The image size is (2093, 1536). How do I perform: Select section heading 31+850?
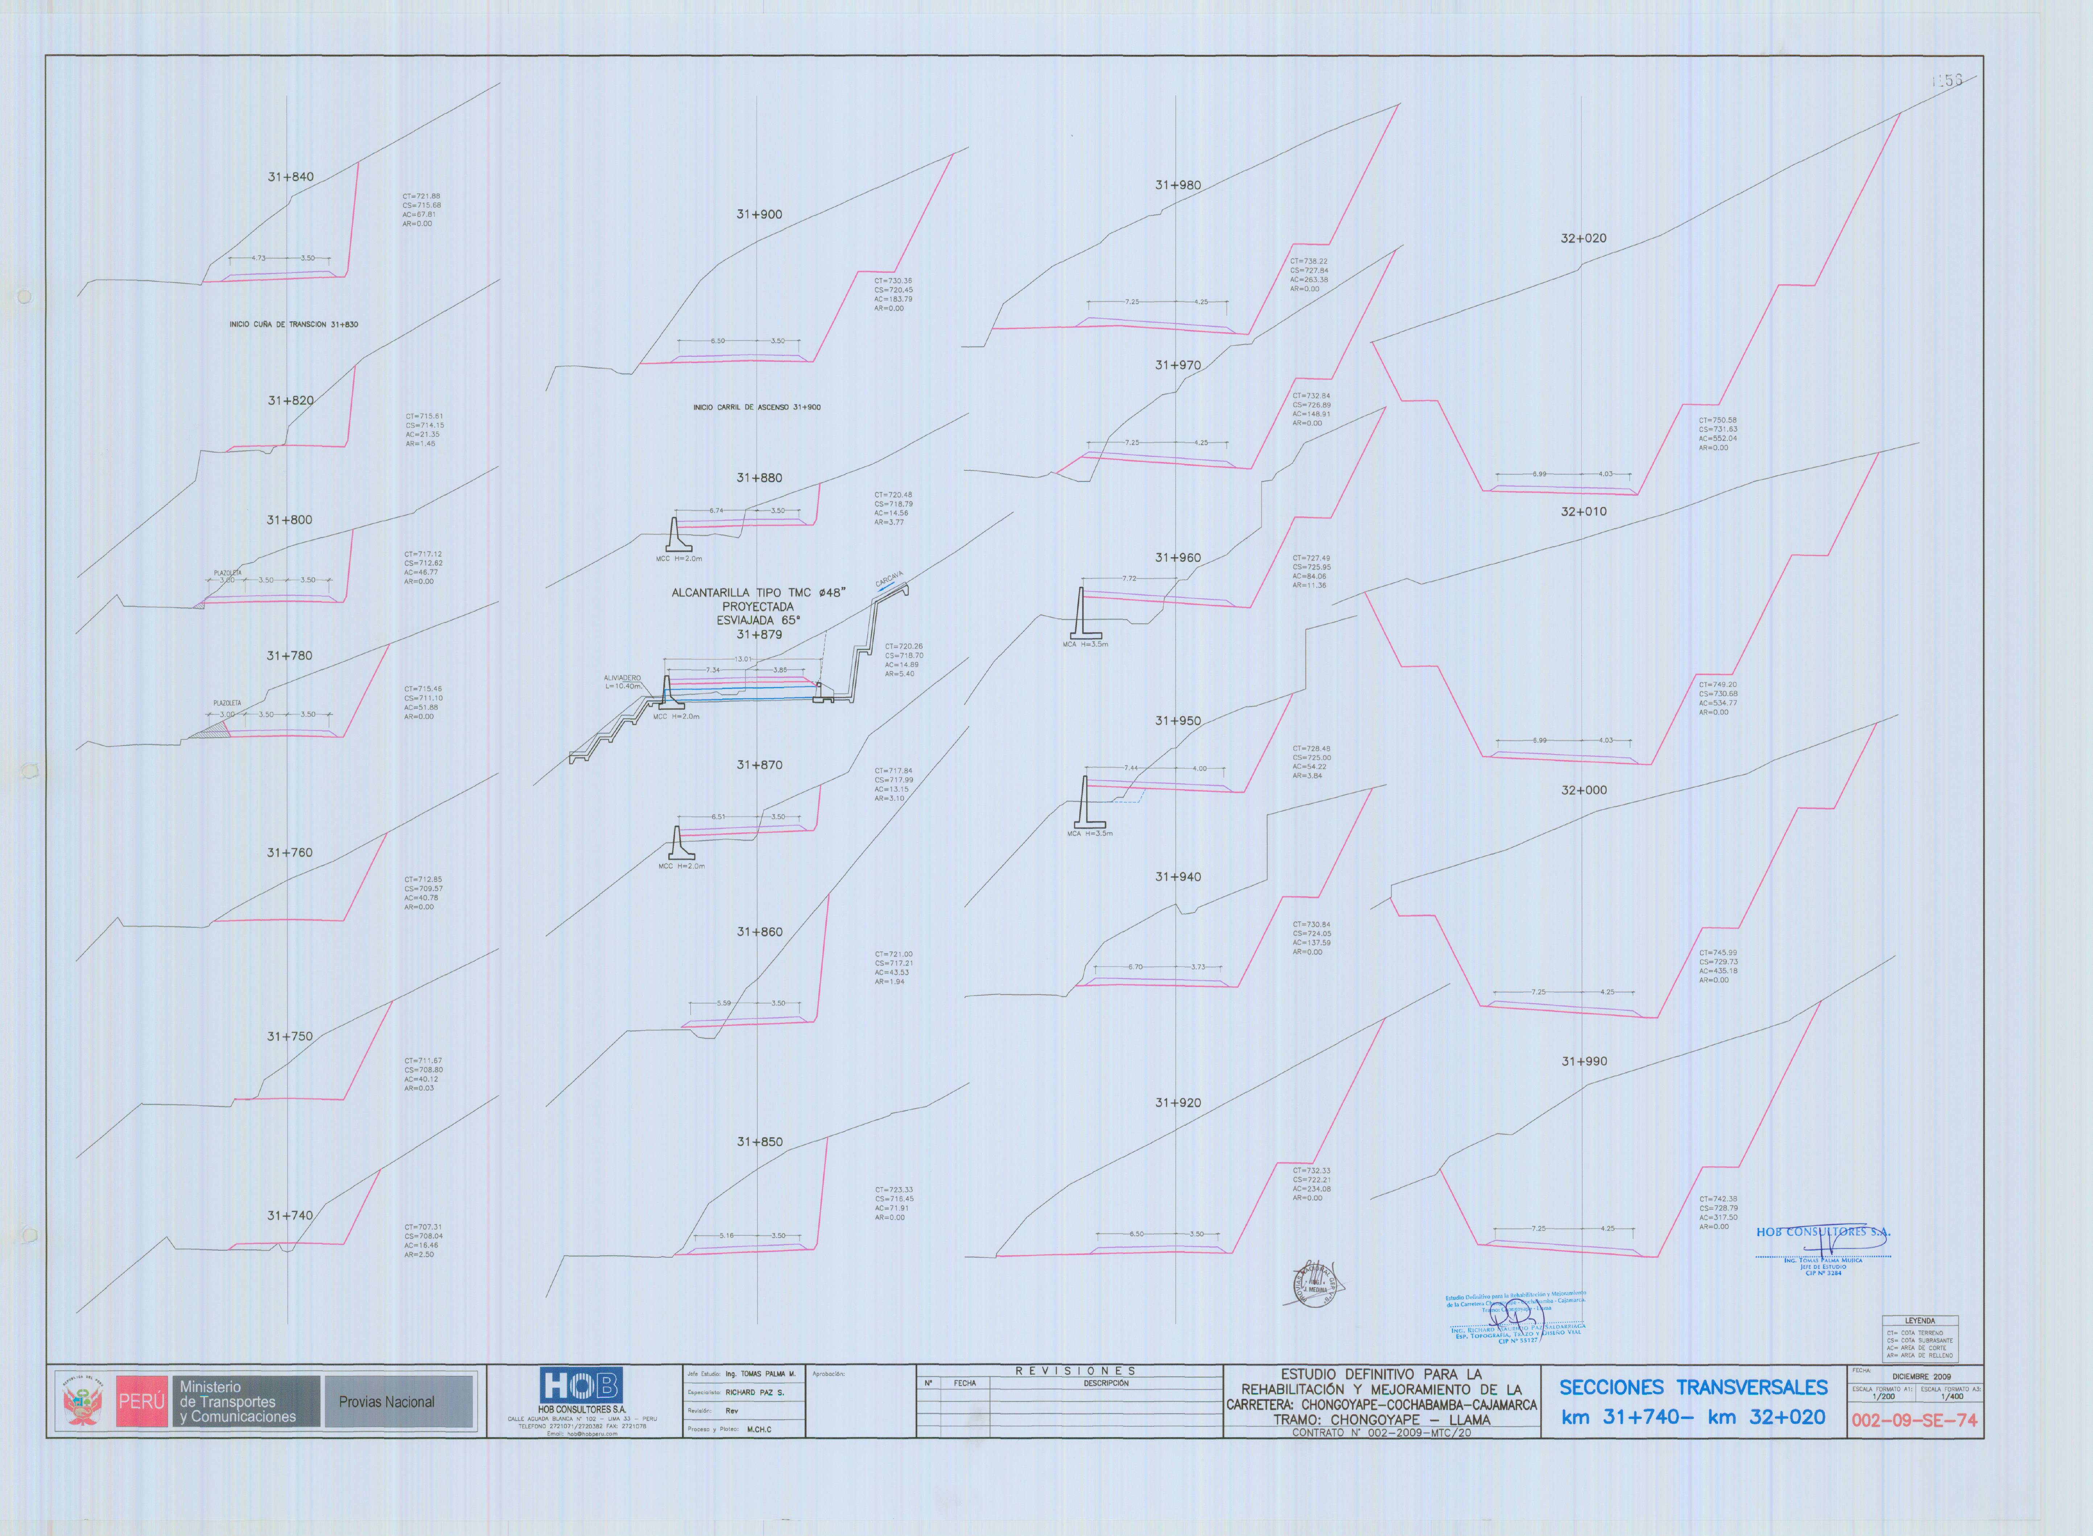(x=760, y=1142)
